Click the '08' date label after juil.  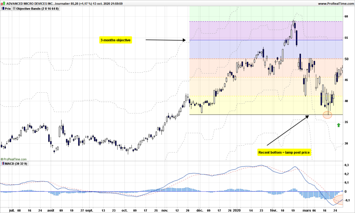[19, 210]
